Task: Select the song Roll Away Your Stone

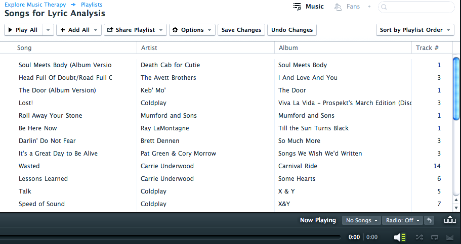Action: click(x=50, y=115)
